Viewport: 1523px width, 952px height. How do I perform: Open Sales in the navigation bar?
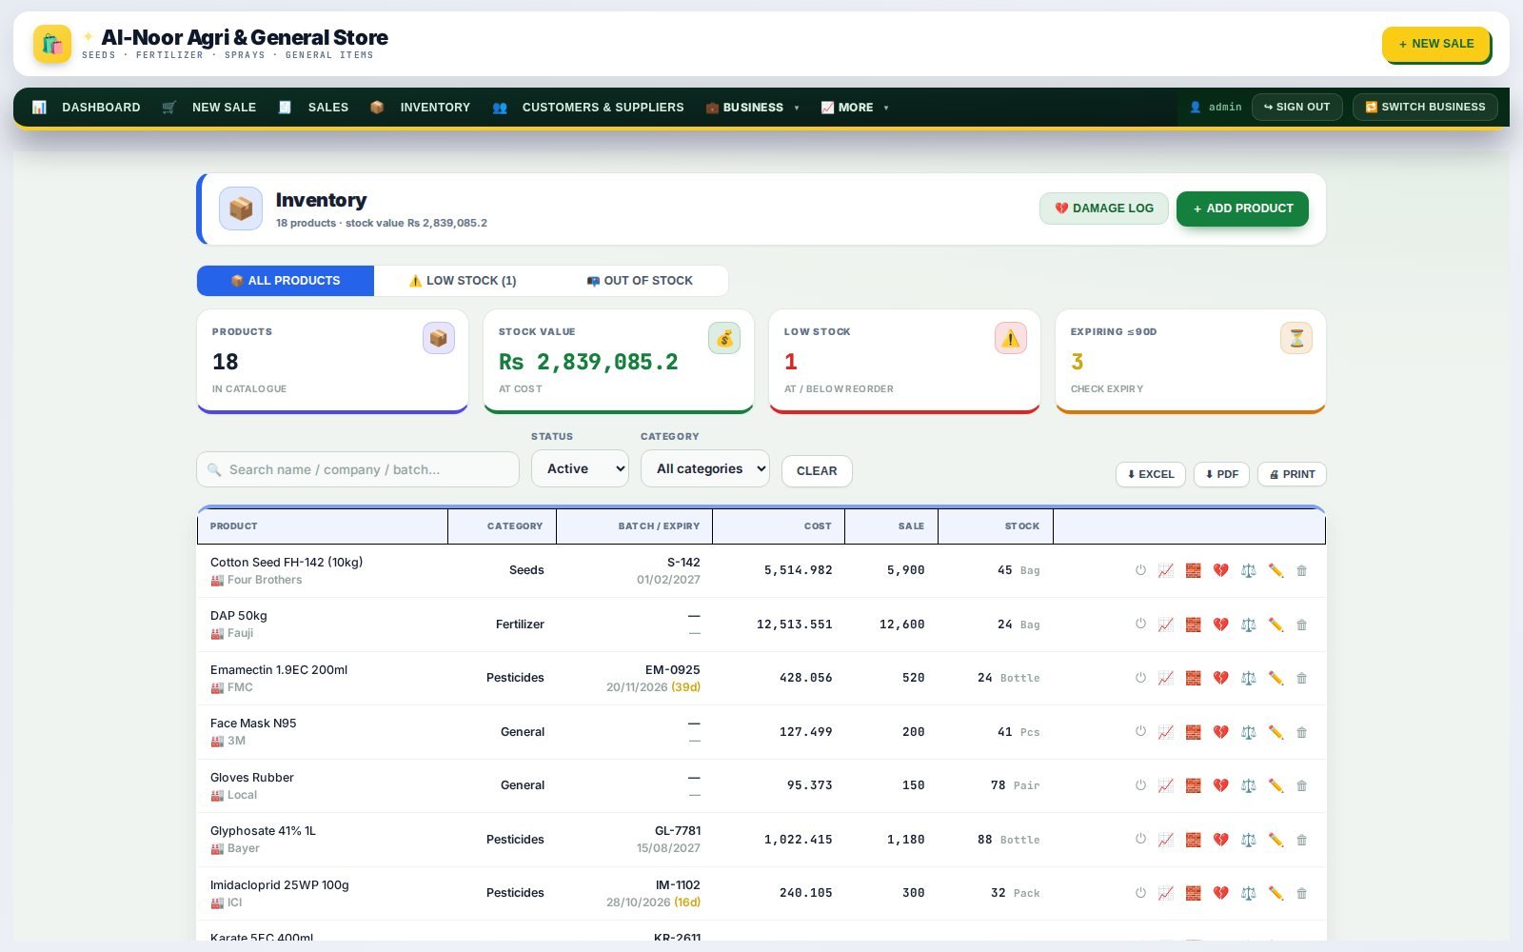click(x=313, y=108)
